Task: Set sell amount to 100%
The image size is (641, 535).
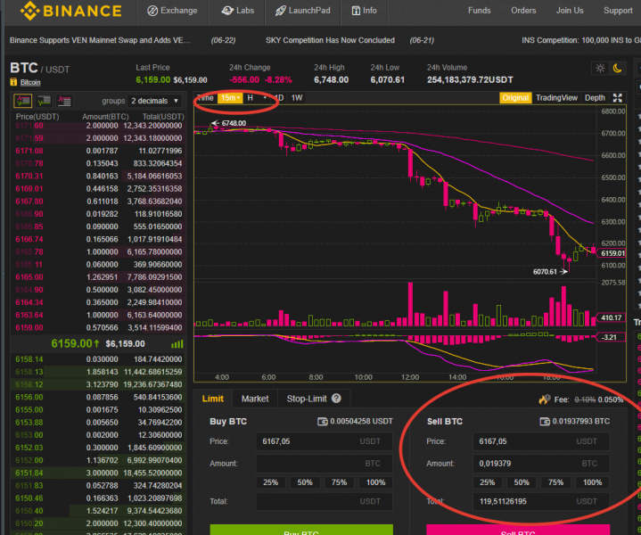Action: coord(592,482)
